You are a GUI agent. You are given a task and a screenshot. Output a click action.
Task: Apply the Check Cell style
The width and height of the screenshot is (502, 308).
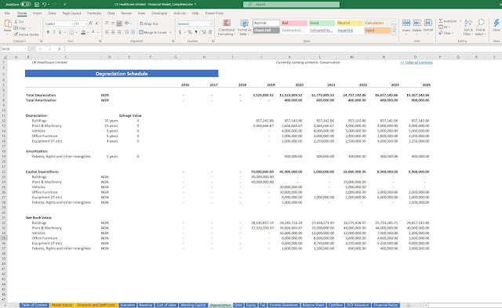click(267, 31)
